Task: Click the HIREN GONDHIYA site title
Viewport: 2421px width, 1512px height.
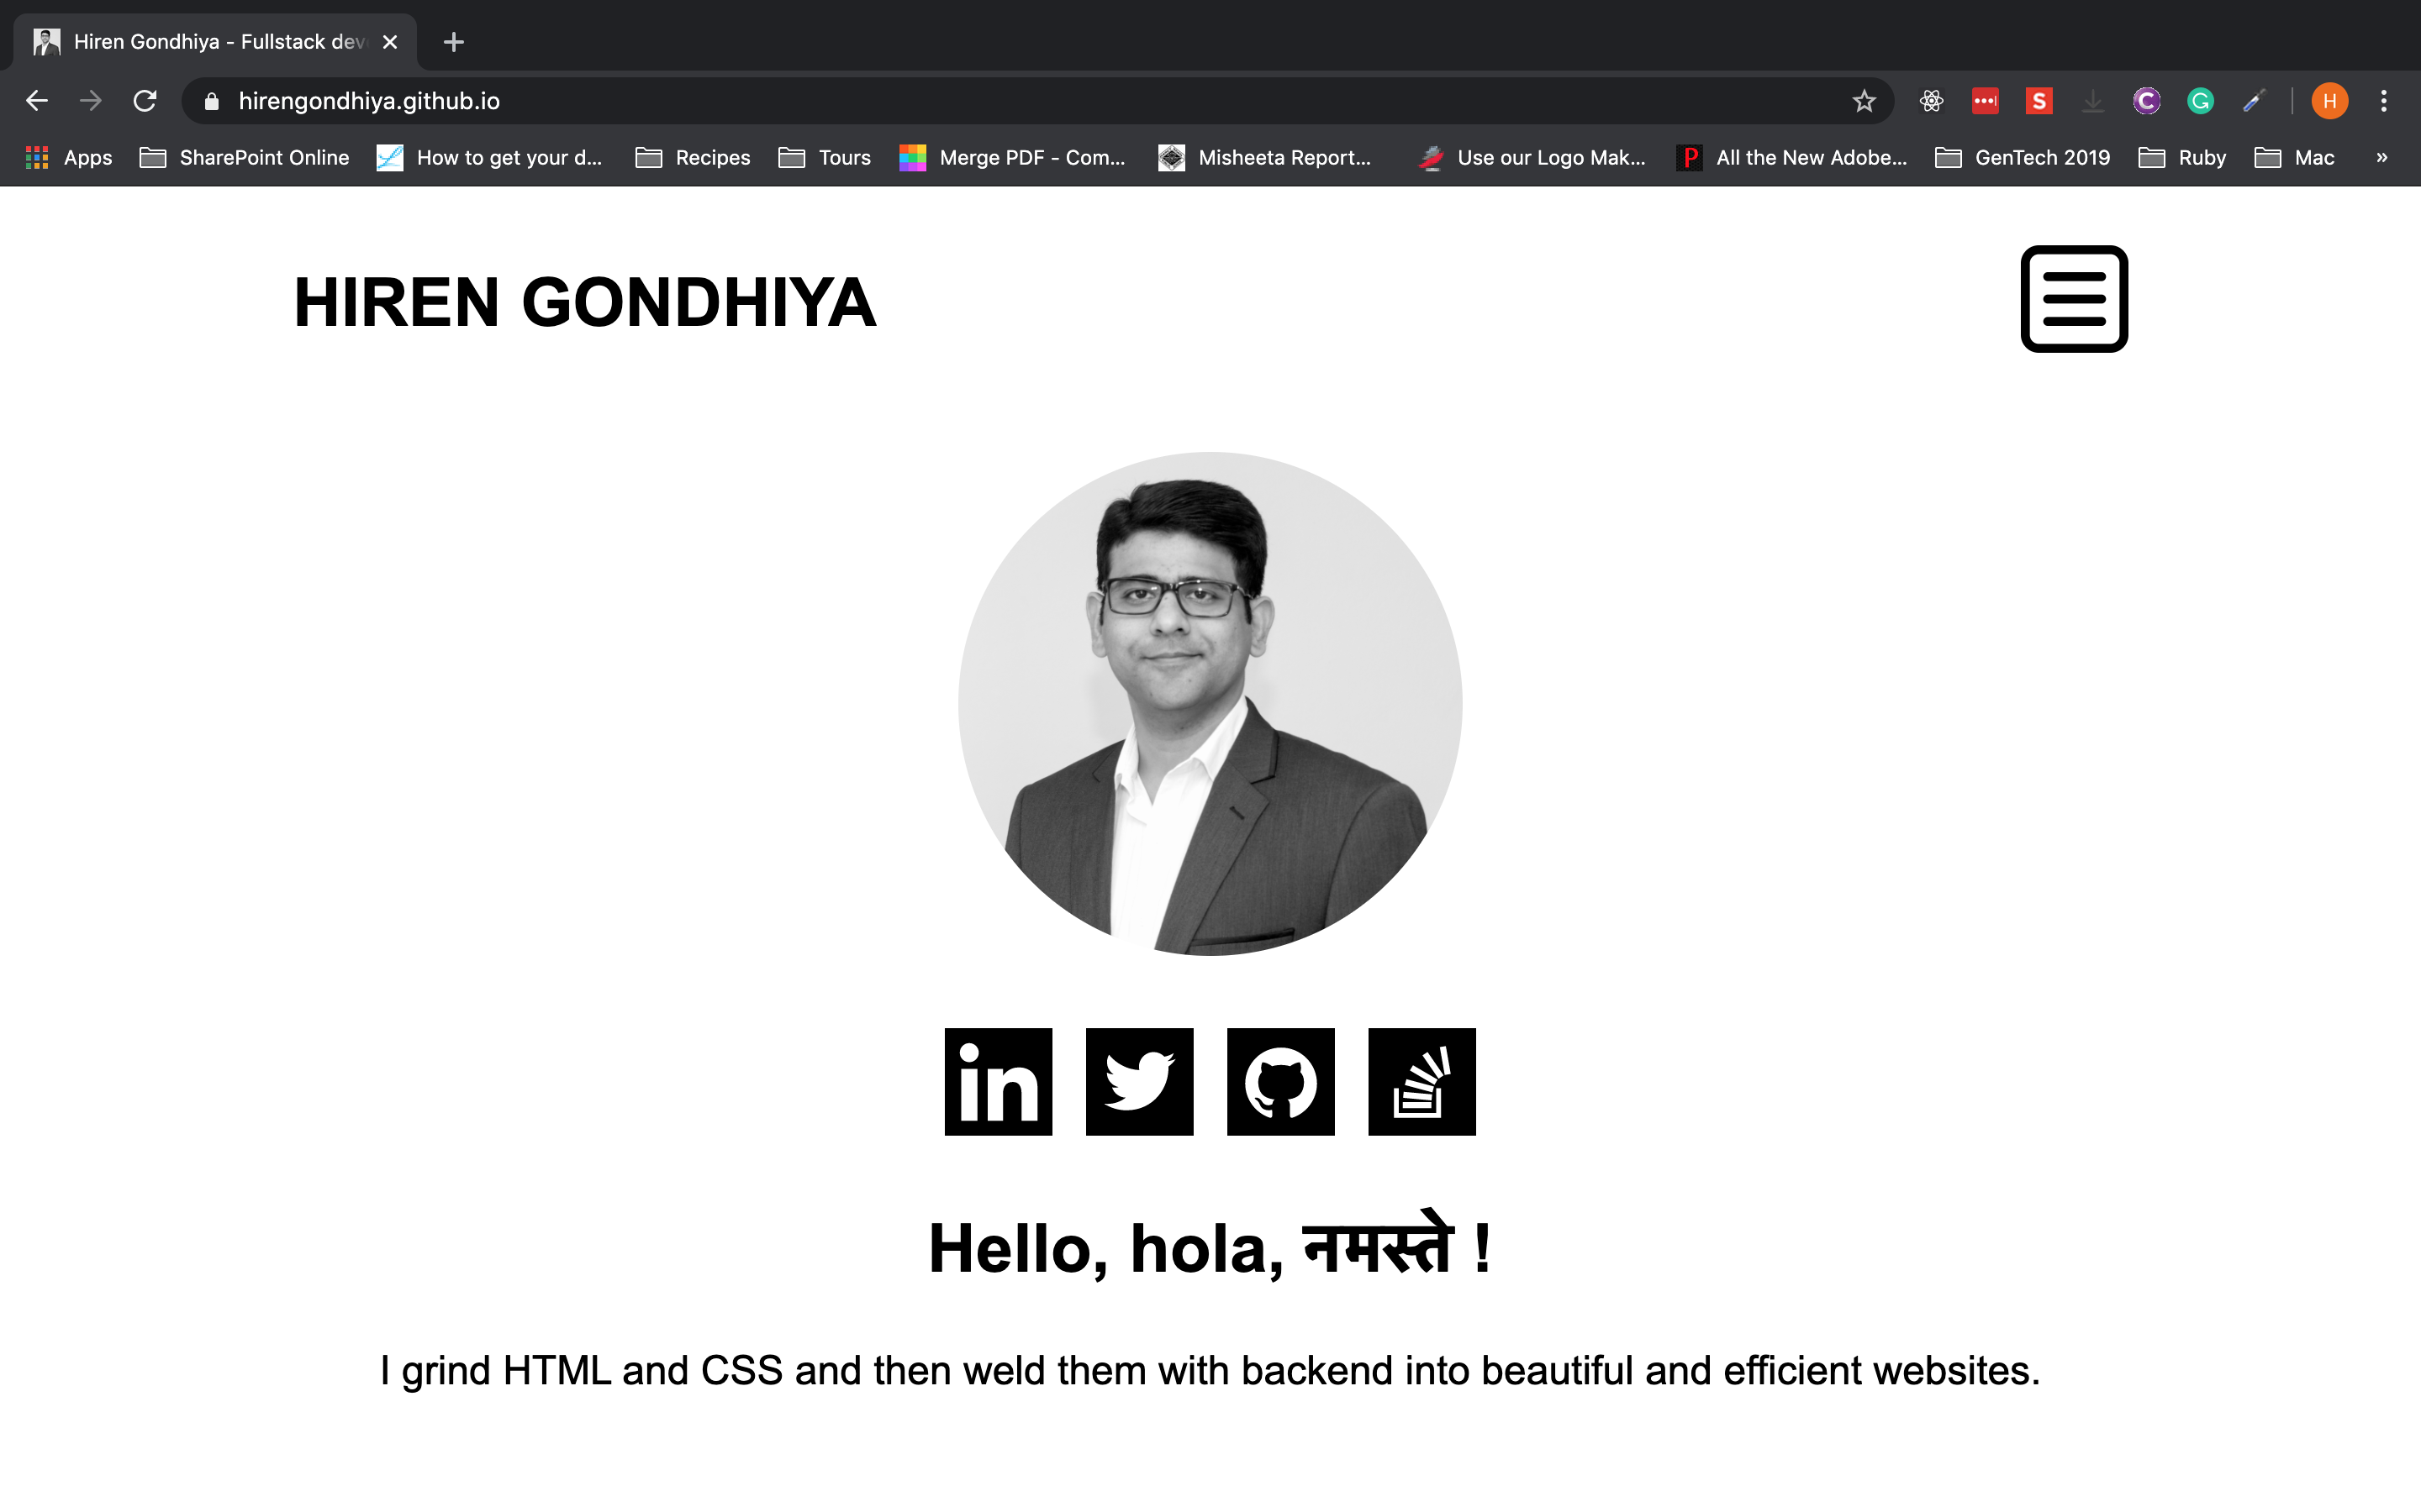Action: click(x=584, y=302)
